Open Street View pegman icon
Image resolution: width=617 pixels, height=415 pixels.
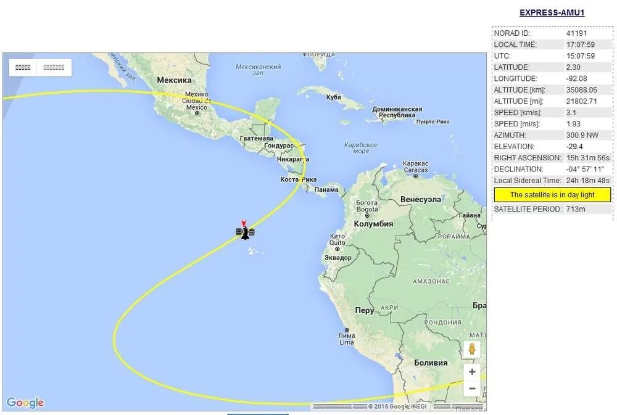point(472,349)
